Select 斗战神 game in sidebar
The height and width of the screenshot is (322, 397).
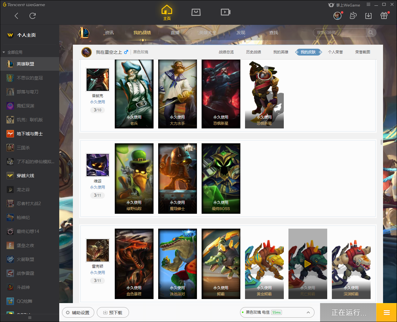click(29, 287)
